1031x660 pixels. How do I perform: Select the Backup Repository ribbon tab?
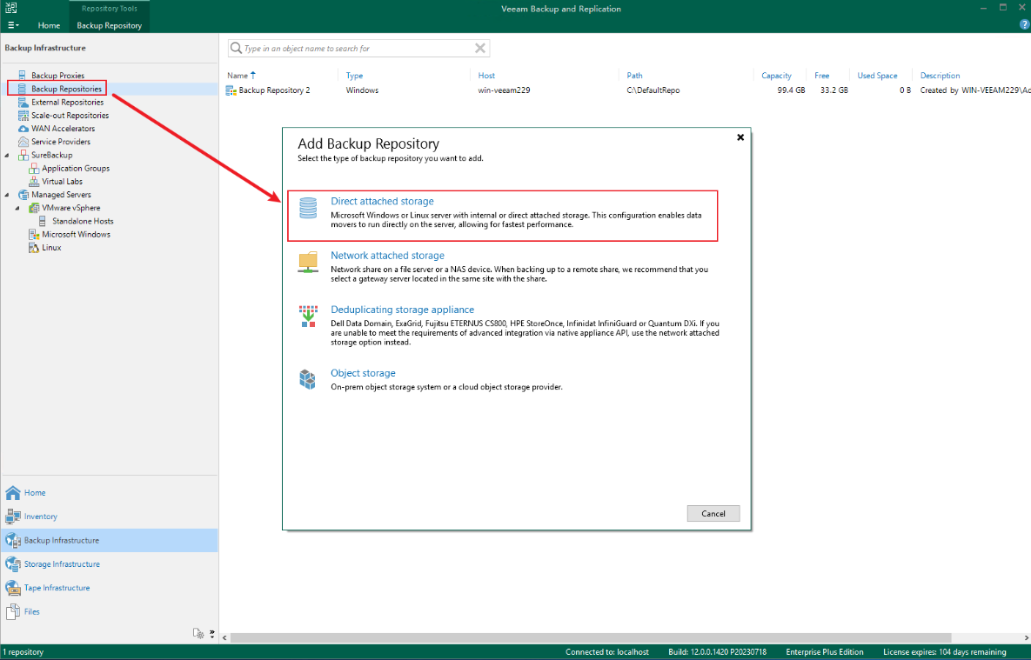pos(109,25)
